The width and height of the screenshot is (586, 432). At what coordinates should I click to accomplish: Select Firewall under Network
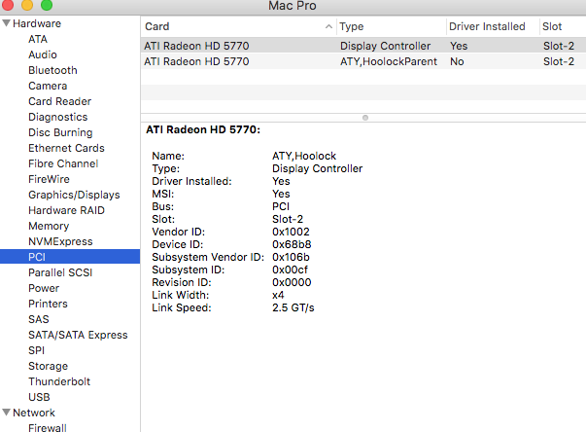pos(48,427)
